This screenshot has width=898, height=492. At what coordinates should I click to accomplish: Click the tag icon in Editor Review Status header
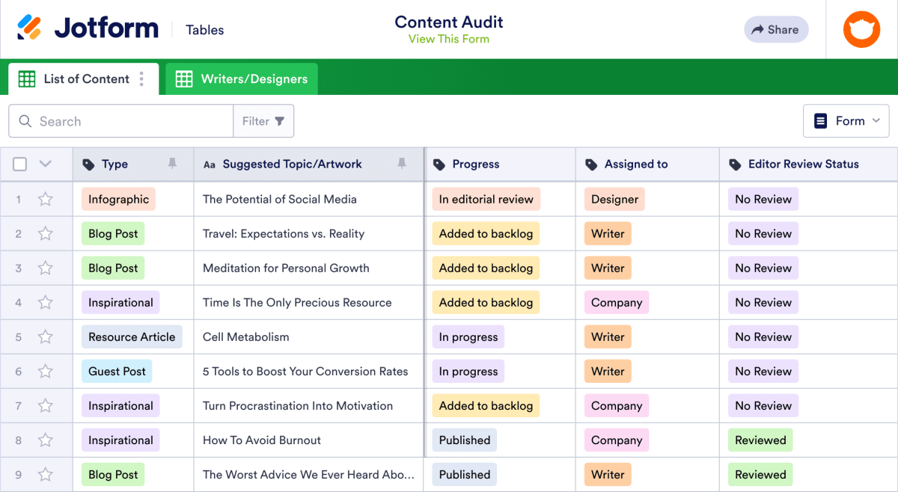735,164
